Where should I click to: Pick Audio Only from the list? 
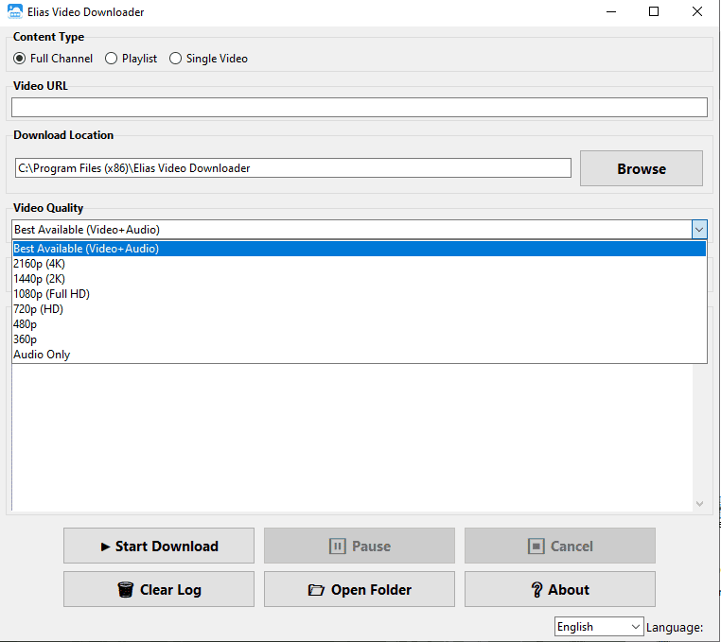(x=42, y=355)
